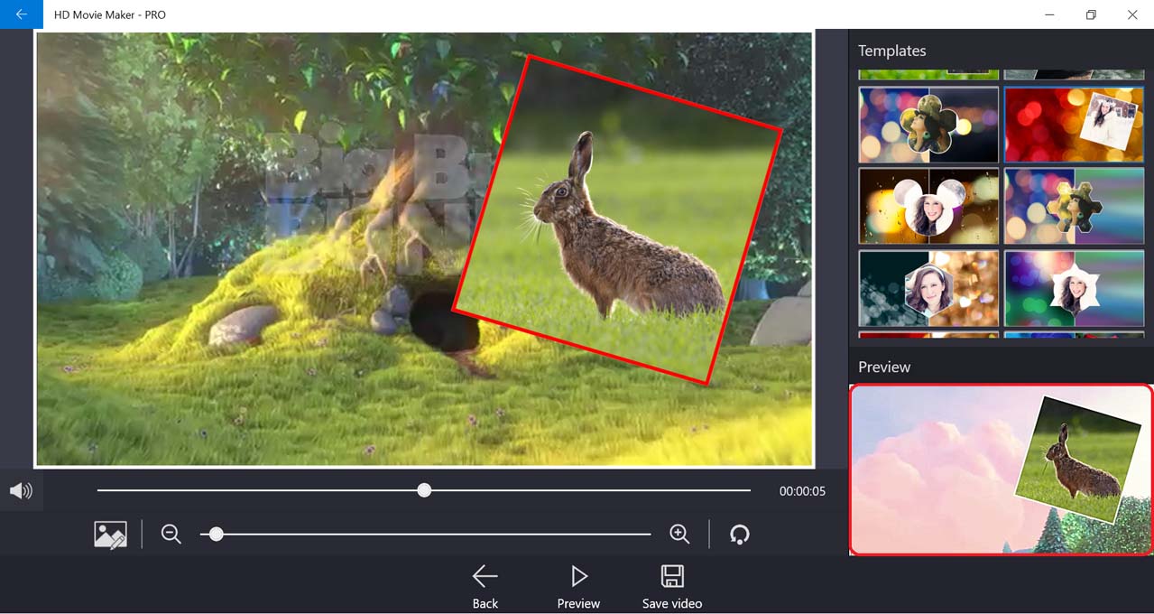Click the video timeline seek handle
This screenshot has height=614, width=1154.
(x=424, y=490)
